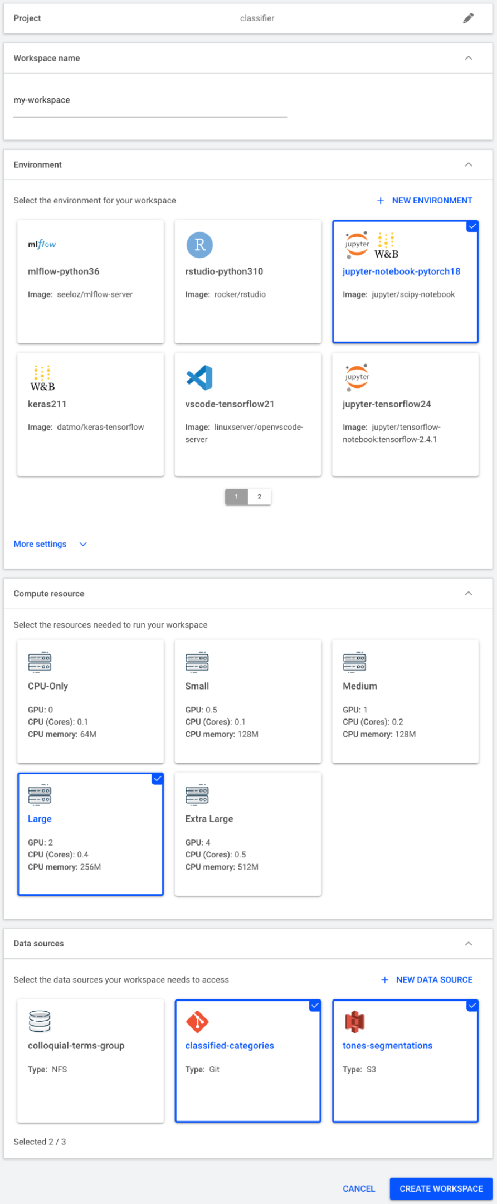Expand More settings under Environment
Image resolution: width=497 pixels, height=1204 pixels.
click(x=50, y=544)
